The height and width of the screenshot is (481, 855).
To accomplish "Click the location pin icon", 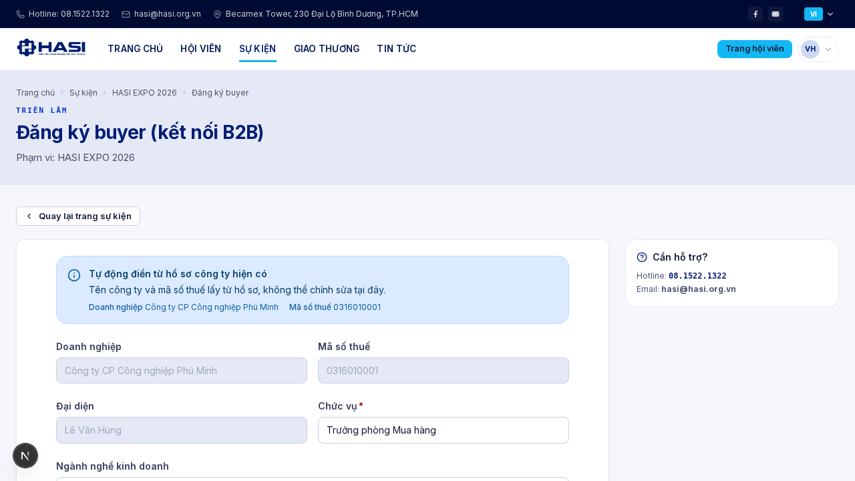I will pos(217,14).
